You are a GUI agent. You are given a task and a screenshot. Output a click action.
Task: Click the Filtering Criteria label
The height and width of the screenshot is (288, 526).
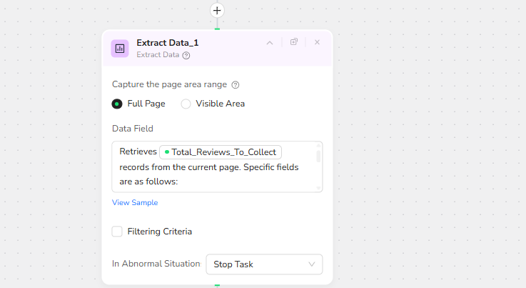tap(159, 232)
